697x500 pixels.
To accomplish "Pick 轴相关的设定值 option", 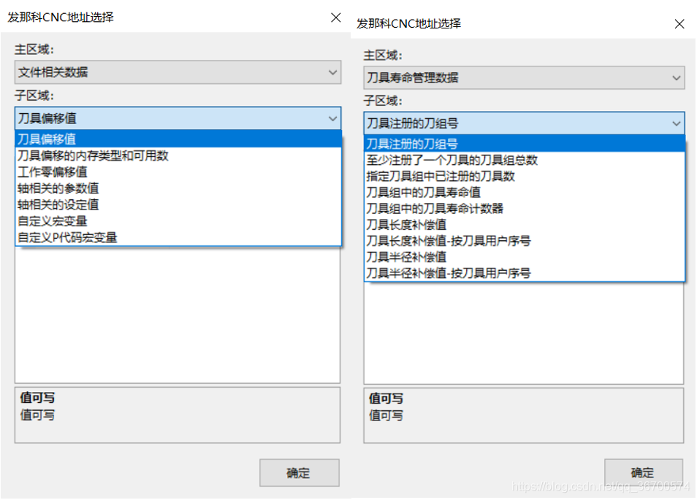I will click(x=178, y=204).
